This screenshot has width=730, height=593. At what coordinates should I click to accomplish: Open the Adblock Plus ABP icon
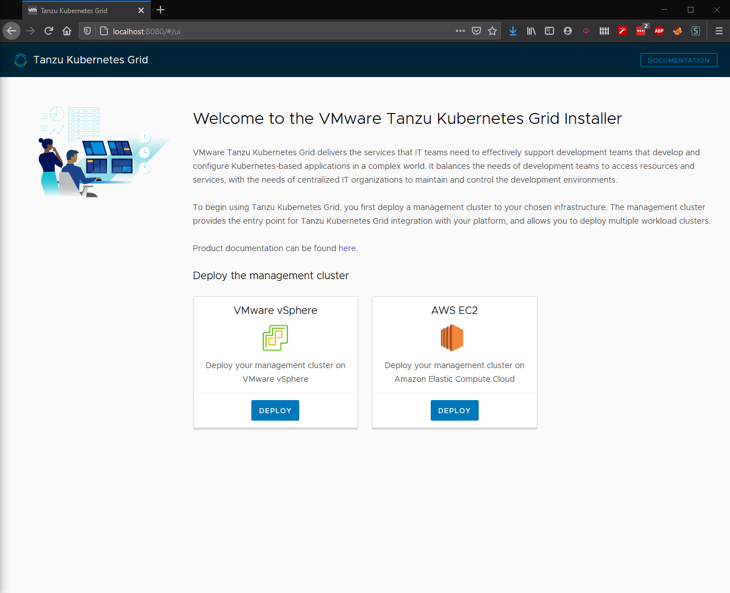pos(659,31)
